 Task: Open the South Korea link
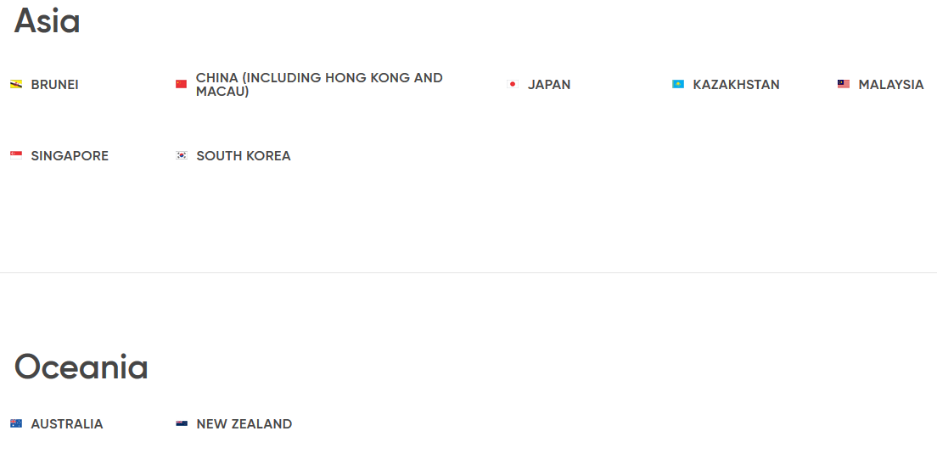pos(244,156)
